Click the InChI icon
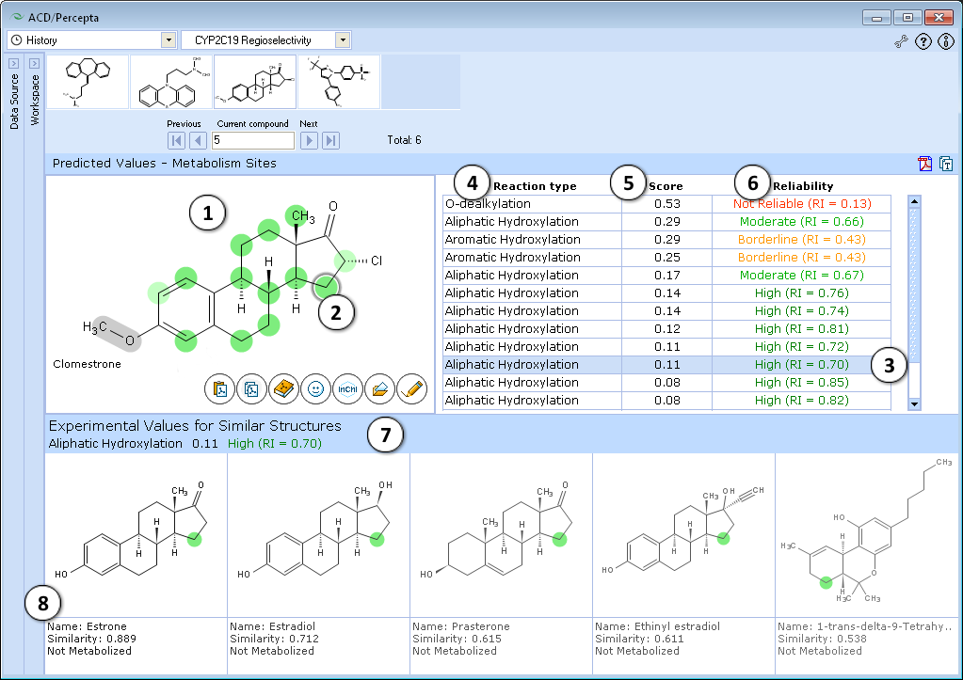This screenshot has height=680, width=963. coord(347,389)
